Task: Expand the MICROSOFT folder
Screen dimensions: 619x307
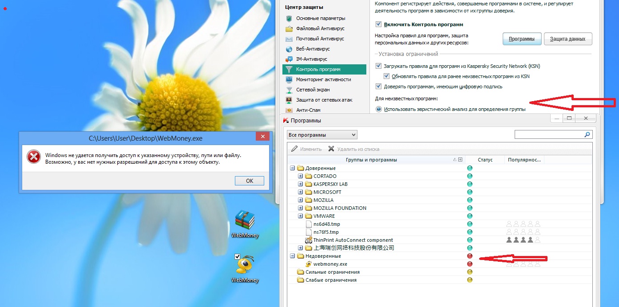Action: (300, 192)
